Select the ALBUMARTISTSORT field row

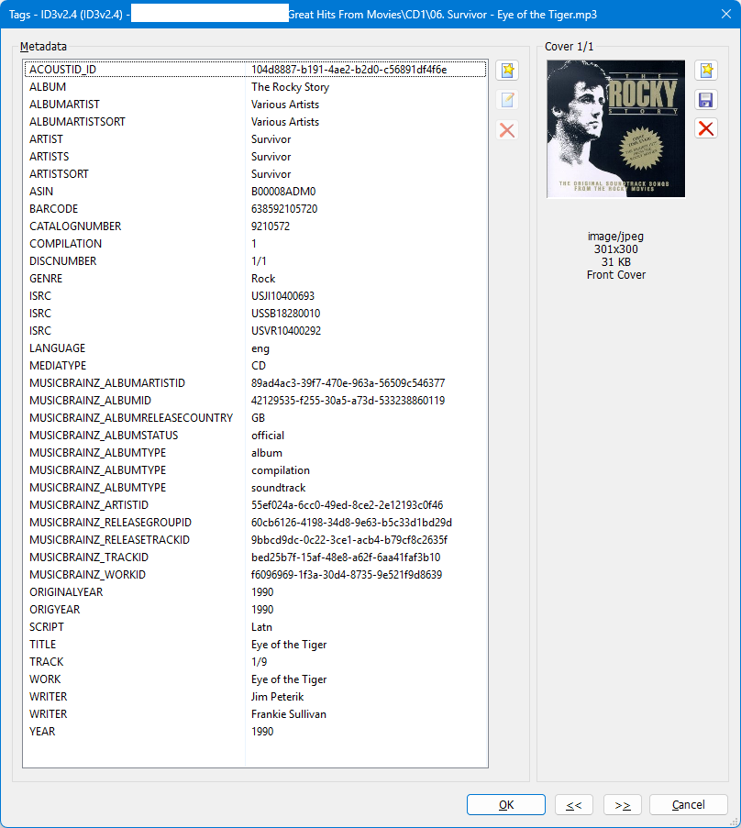[255, 121]
